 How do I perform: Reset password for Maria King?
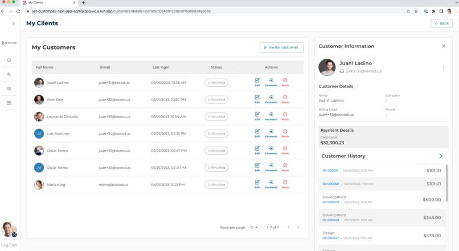[271, 184]
